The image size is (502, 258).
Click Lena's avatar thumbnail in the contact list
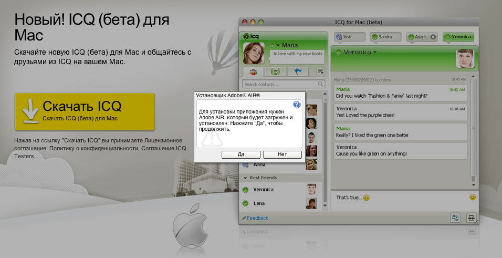(x=311, y=203)
